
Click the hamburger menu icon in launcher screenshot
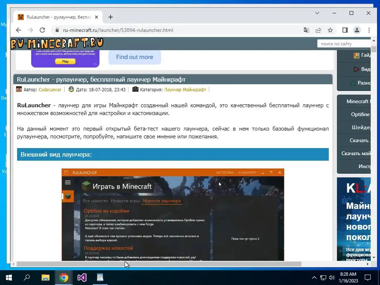(68, 182)
